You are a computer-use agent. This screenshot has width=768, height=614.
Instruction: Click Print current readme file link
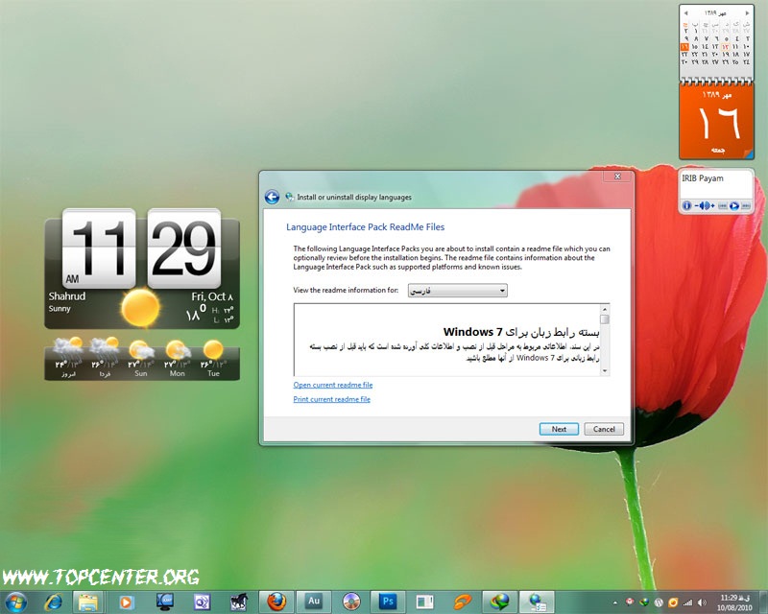[331, 399]
